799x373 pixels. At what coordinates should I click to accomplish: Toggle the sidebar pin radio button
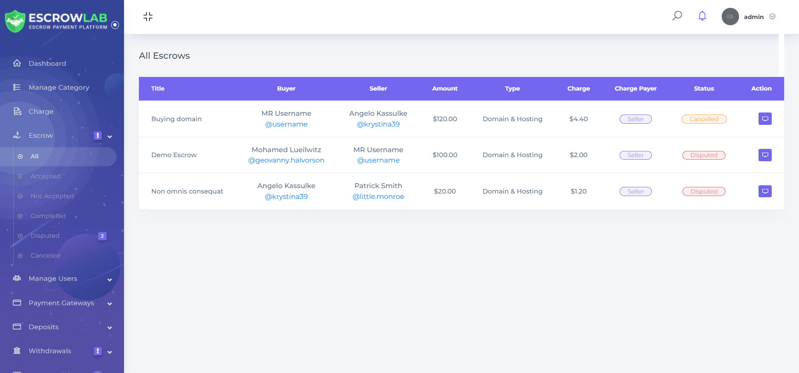coord(115,25)
